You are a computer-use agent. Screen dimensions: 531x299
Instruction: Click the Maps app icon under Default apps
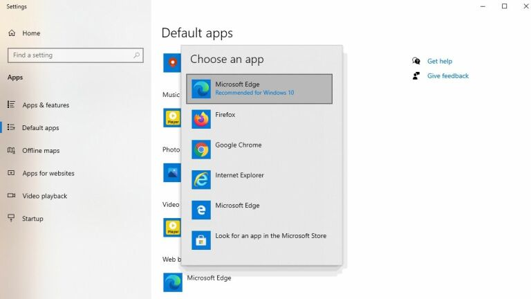tap(172, 63)
